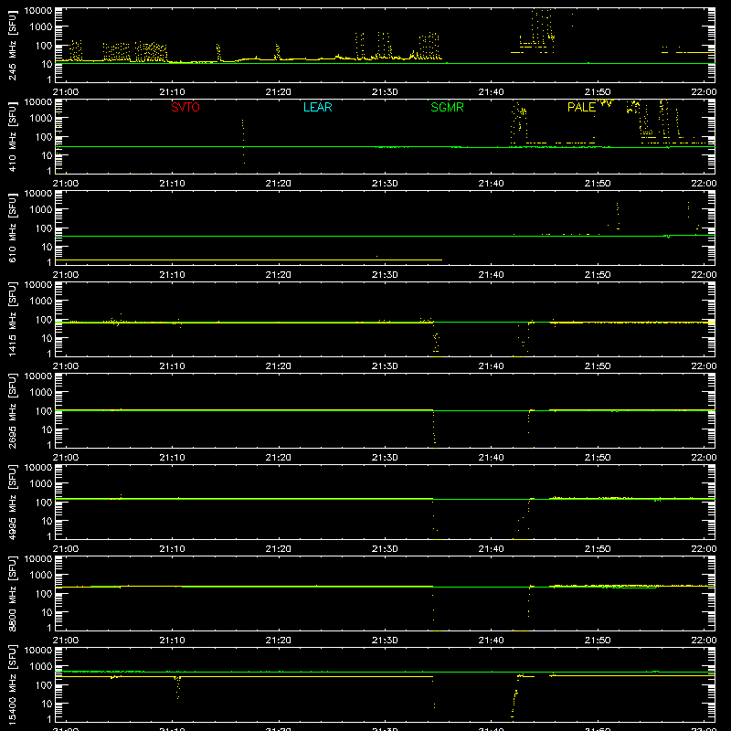Image resolution: width=731 pixels, height=731 pixels.
Task: Select the 15400 MHz [SFU] axis label
Action: tap(13, 684)
